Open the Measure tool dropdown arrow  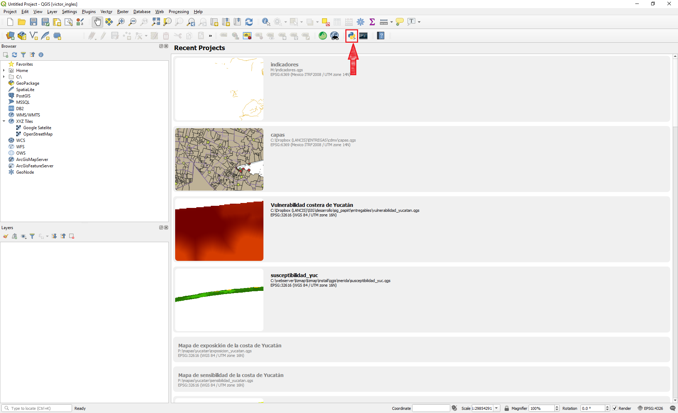coord(392,22)
